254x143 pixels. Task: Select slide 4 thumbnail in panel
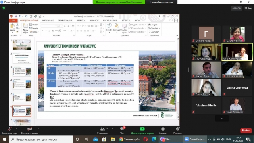22,85
